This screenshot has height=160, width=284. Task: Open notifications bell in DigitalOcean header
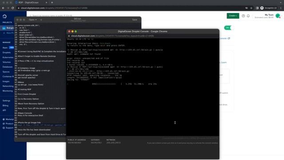tap(248, 16)
